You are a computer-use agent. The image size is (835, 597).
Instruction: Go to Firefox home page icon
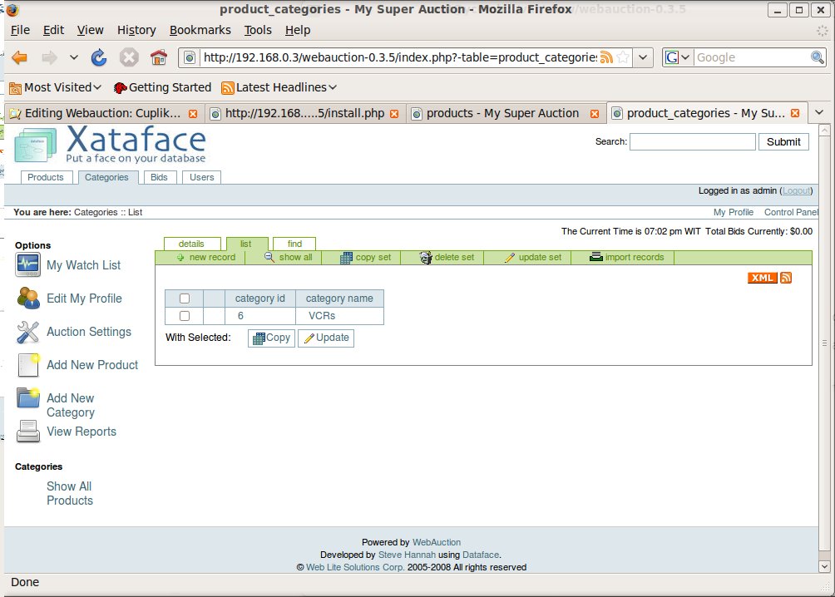[x=159, y=57]
